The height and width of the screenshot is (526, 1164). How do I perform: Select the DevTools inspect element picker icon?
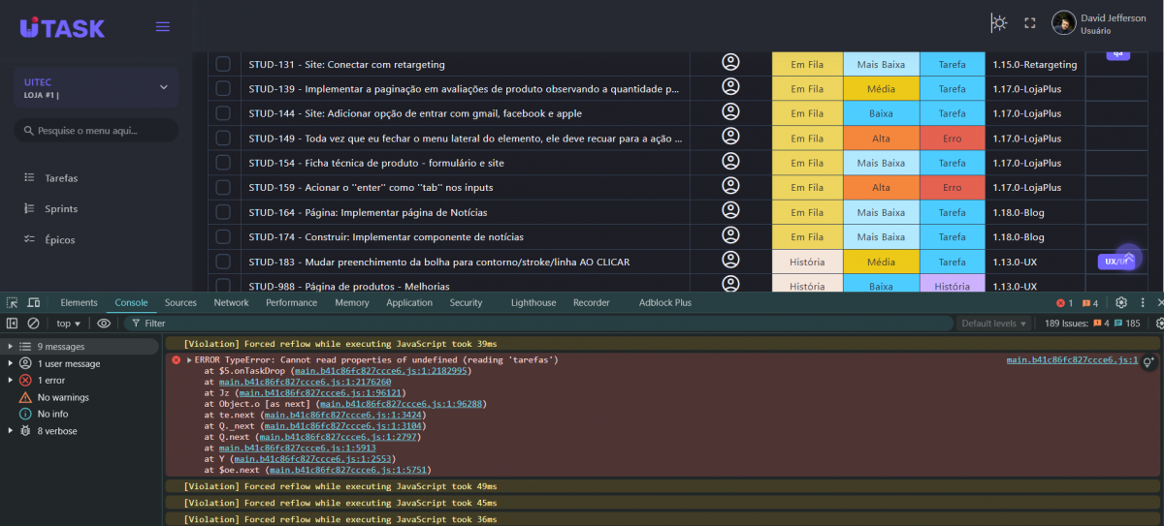pos(13,303)
